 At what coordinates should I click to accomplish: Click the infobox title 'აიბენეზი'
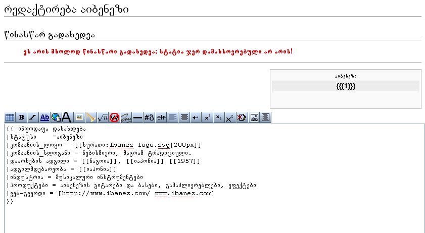pos(346,76)
